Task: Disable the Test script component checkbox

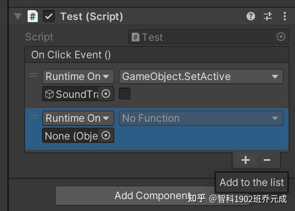Action: coord(49,17)
